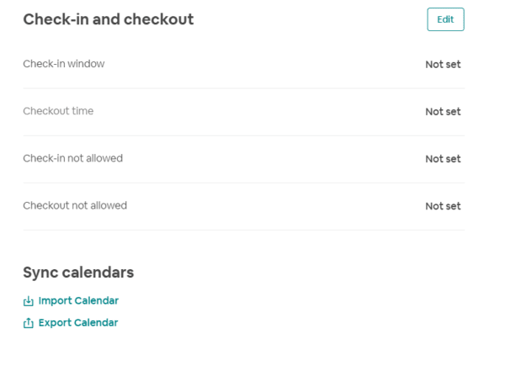The height and width of the screenshot is (365, 505).
Task: Select the Checkout time label
Action: pyautogui.click(x=58, y=111)
